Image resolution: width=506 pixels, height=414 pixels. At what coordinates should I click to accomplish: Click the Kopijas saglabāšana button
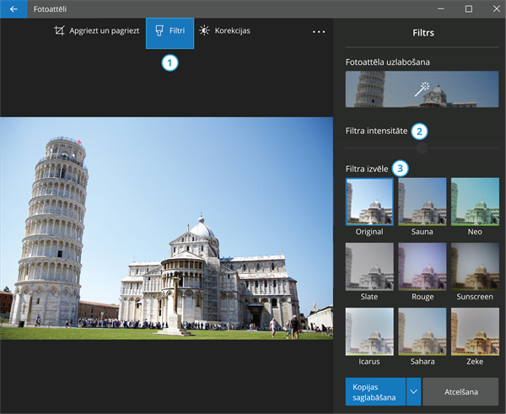[x=375, y=391]
